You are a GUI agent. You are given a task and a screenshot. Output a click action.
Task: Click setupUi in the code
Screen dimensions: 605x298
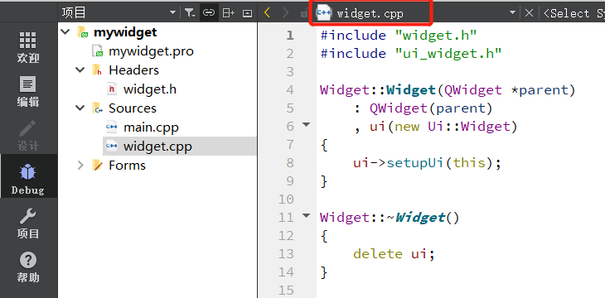click(415, 163)
